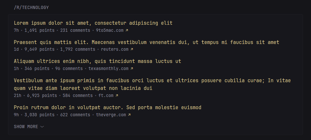Viewport: 311px width, 140px height.
Task: Open post 'Vestibulum ante ipsum primis'
Action: pos(152,81)
